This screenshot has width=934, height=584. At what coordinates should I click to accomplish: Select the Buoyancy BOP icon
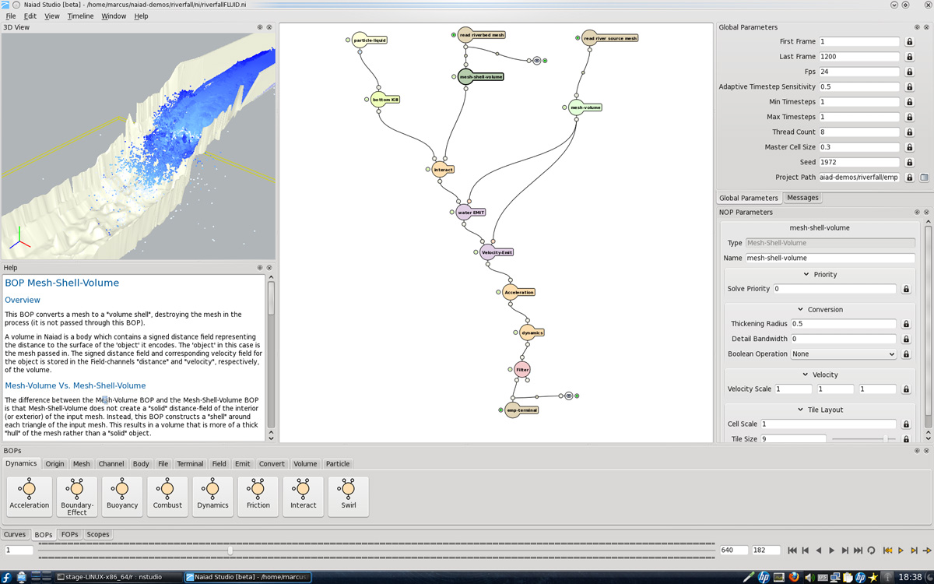pos(122,496)
